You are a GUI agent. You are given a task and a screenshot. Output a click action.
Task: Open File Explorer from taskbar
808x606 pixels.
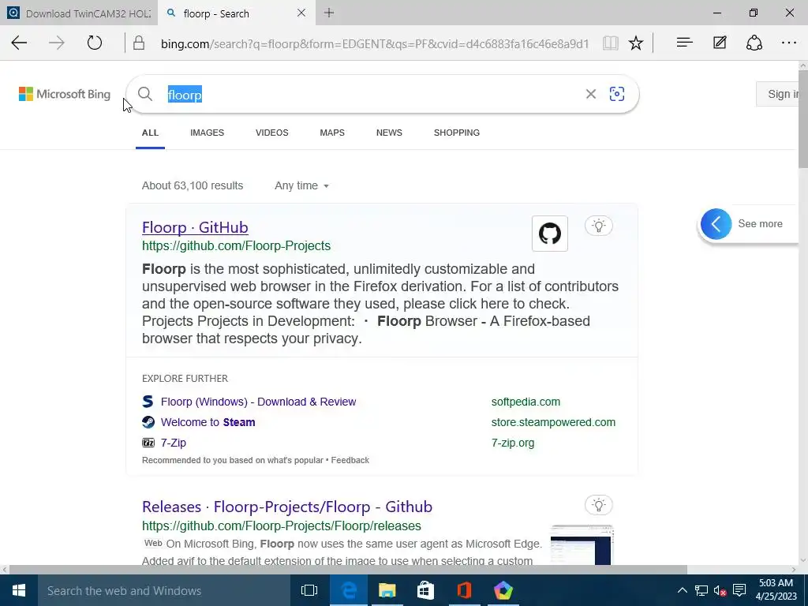click(x=387, y=590)
